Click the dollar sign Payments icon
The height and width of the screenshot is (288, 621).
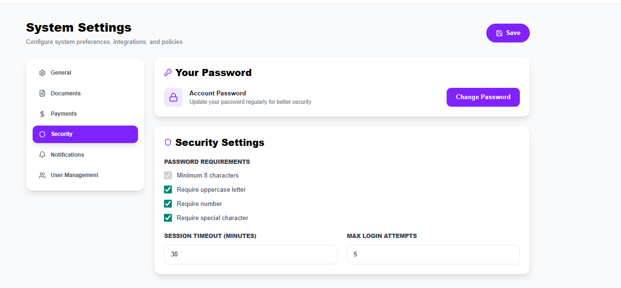pyautogui.click(x=42, y=114)
